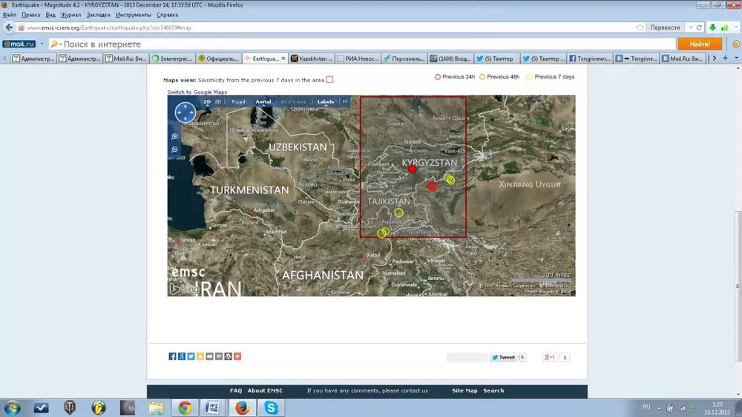Click the map zoom in magnifier
This screenshot has height=417, width=742.
[174, 137]
